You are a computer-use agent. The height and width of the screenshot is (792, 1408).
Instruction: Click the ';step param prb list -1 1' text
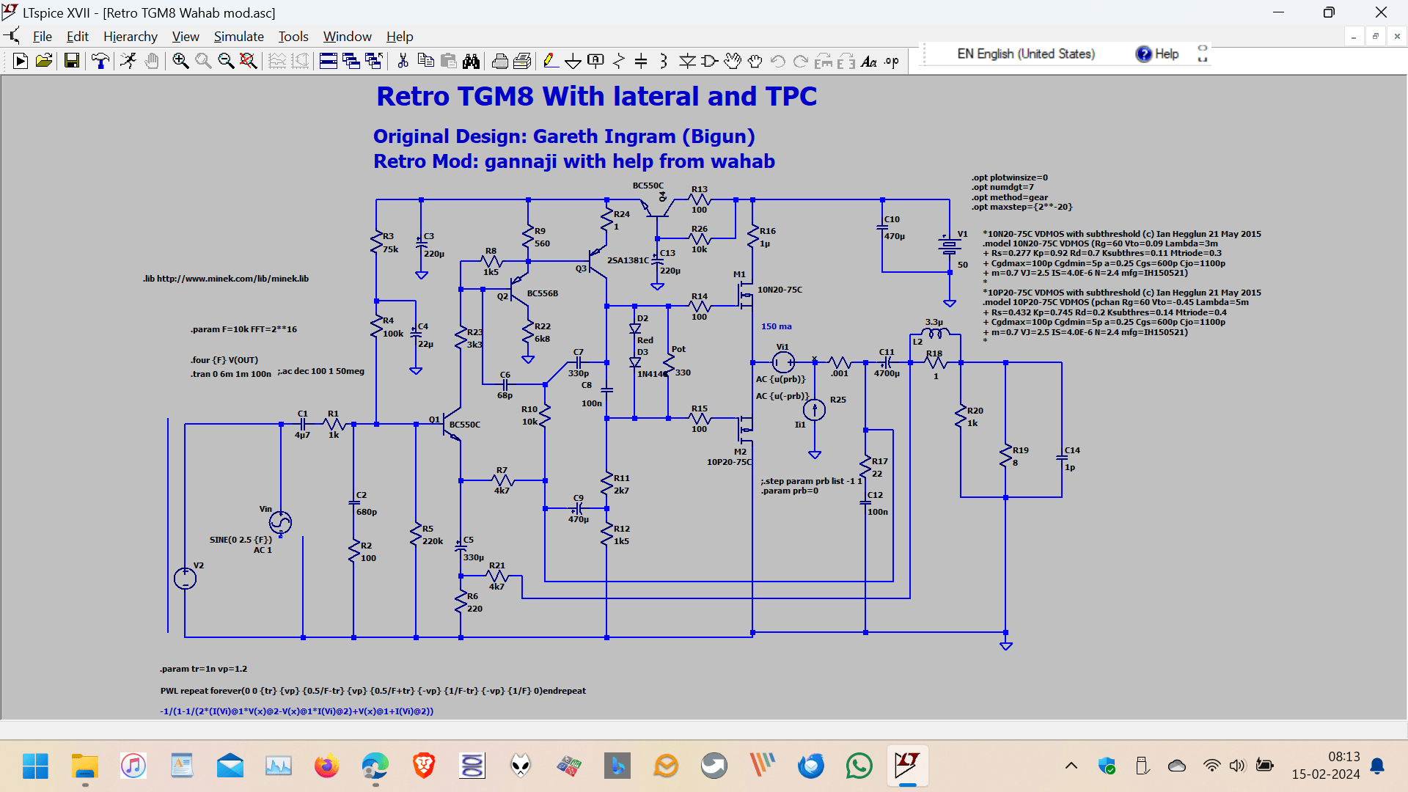point(812,481)
